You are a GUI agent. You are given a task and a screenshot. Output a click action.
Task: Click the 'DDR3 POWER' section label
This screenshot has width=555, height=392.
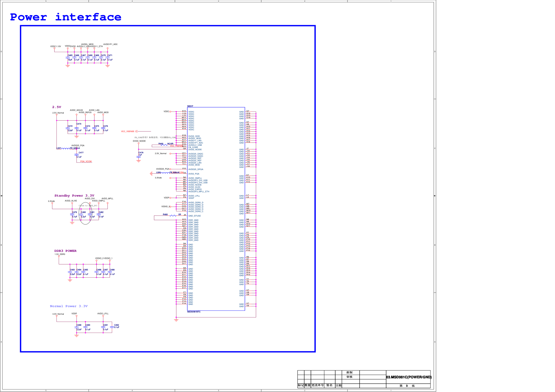click(65, 251)
